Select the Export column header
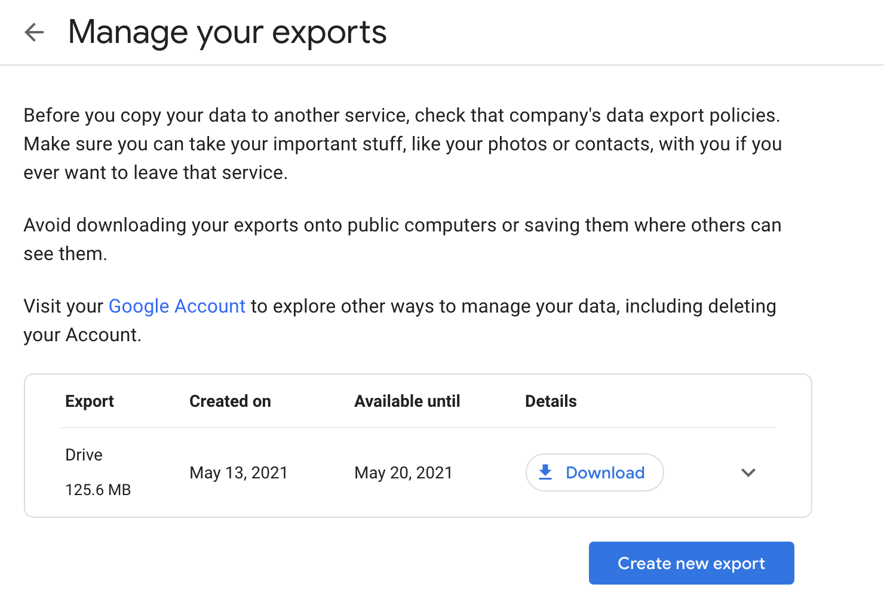 [90, 401]
